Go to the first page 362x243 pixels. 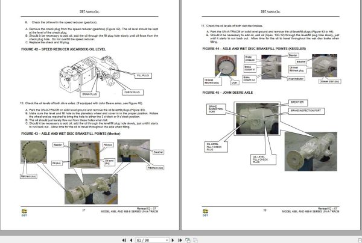click(124, 240)
